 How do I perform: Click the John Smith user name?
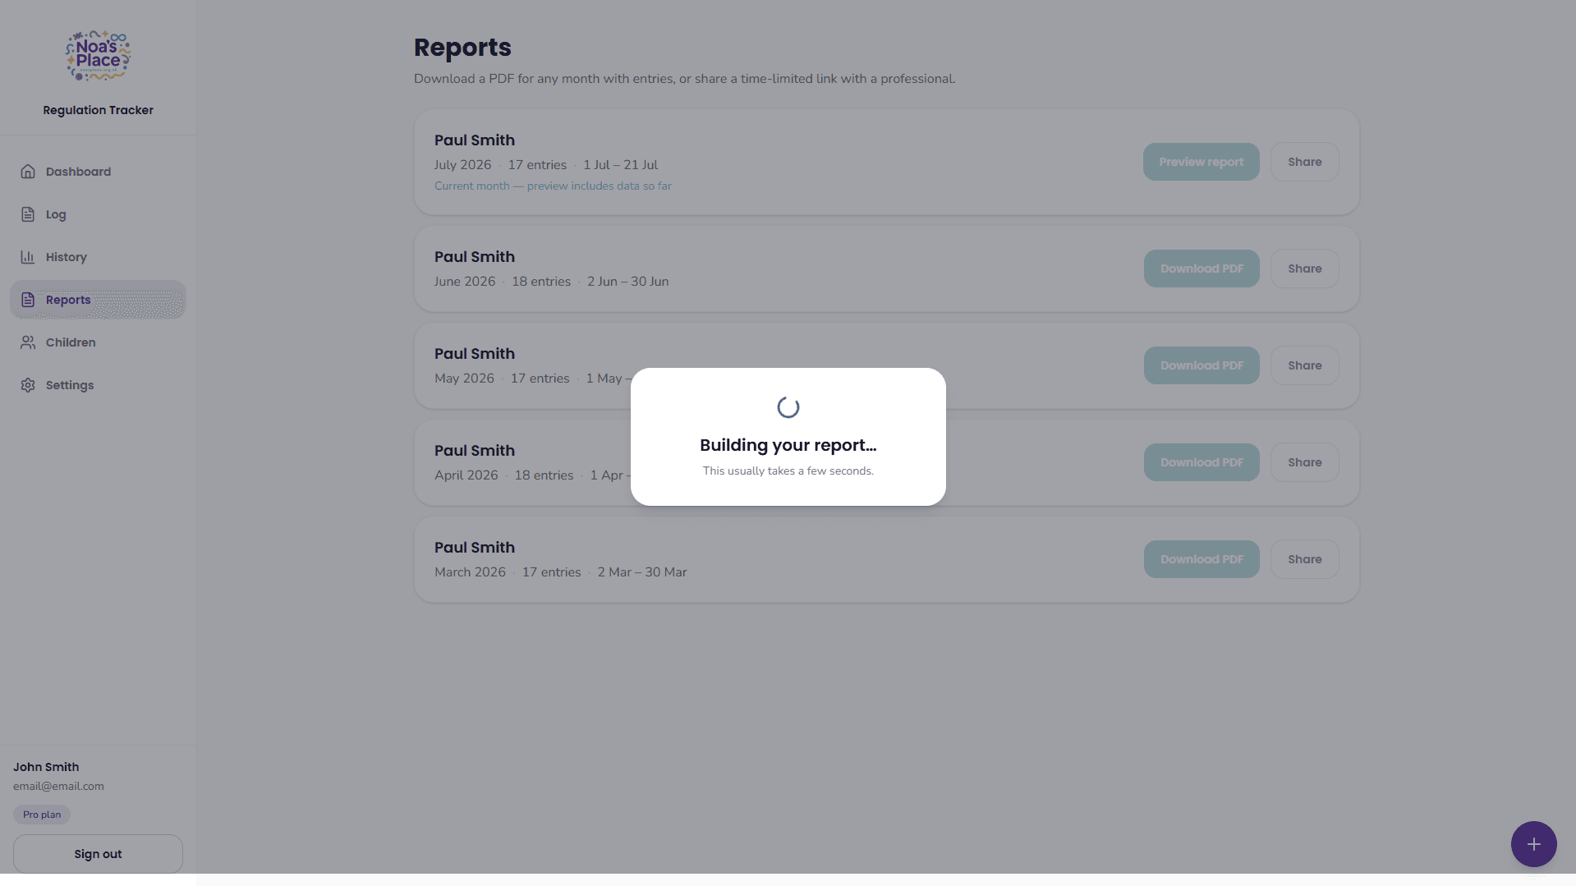coord(46,767)
